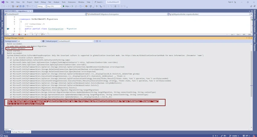Open the Any CPU platform dropdown
The width and height of the screenshot is (257, 137).
click(54, 6)
